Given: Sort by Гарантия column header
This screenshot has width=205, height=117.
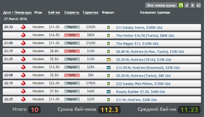Looking at the screenshot, I should (x=91, y=13).
